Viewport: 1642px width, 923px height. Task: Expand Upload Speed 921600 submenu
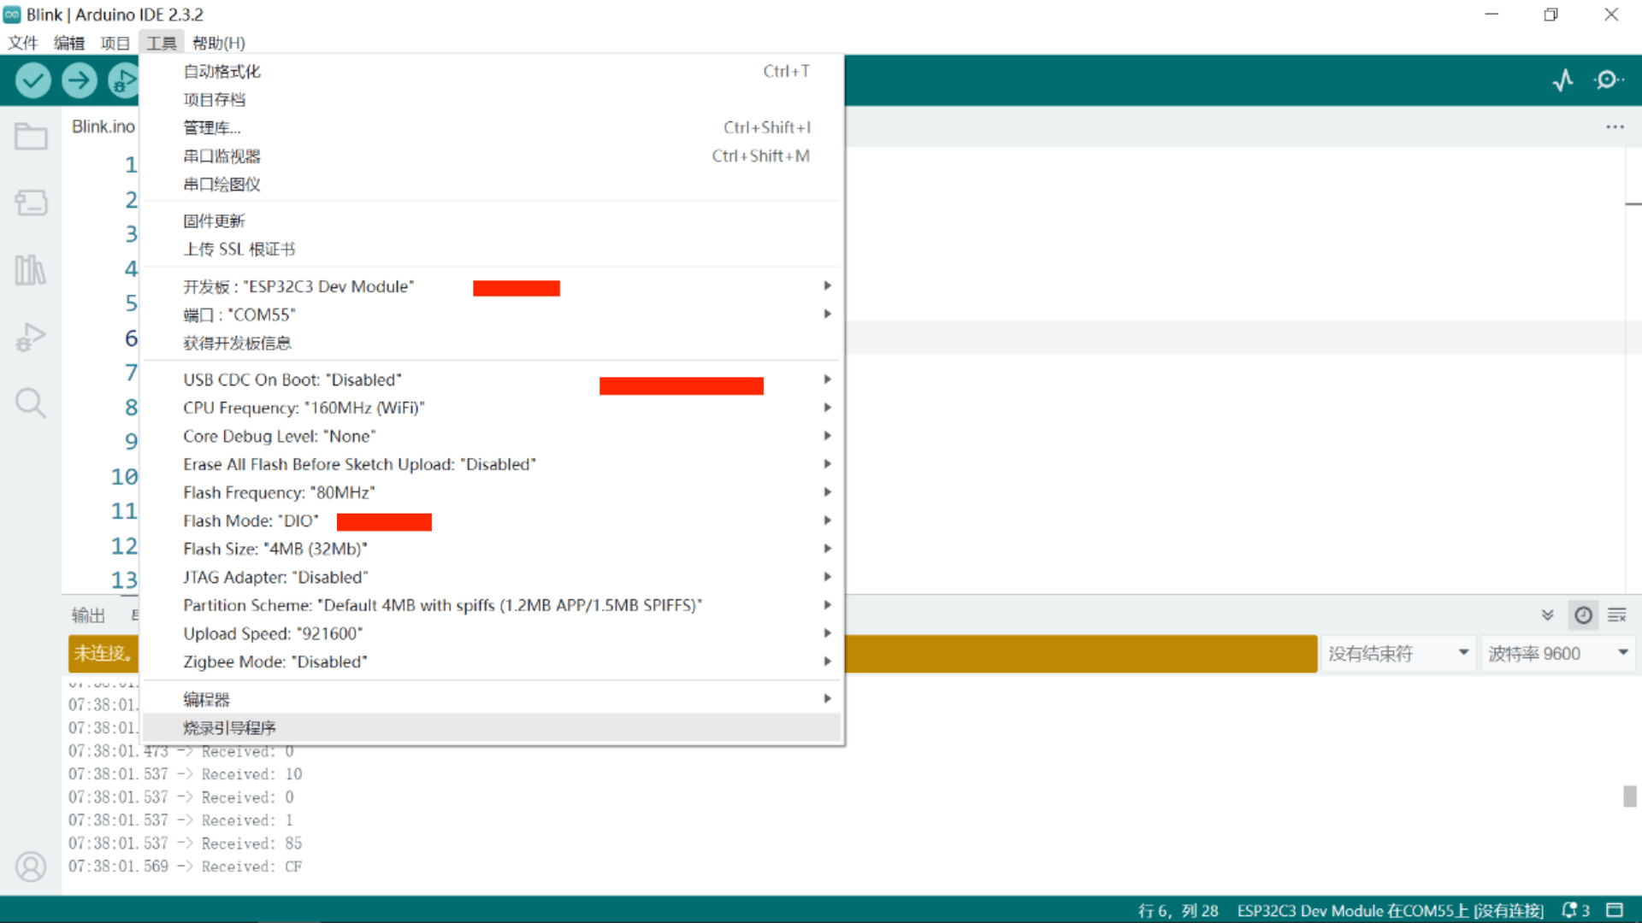[x=493, y=633]
